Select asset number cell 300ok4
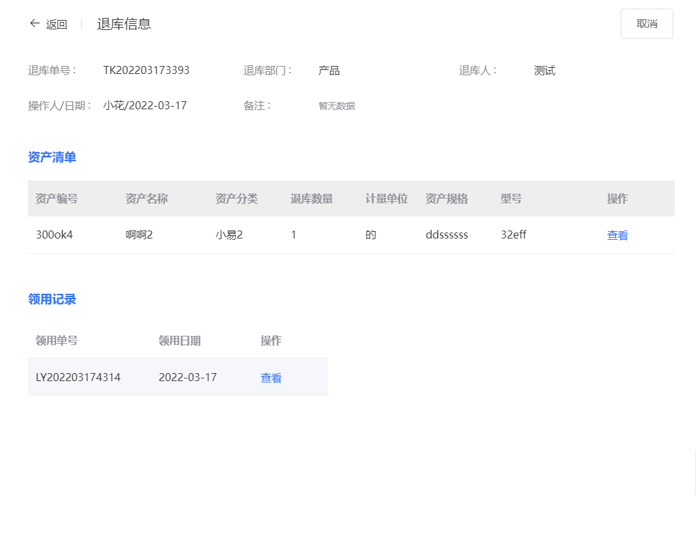 (54, 235)
